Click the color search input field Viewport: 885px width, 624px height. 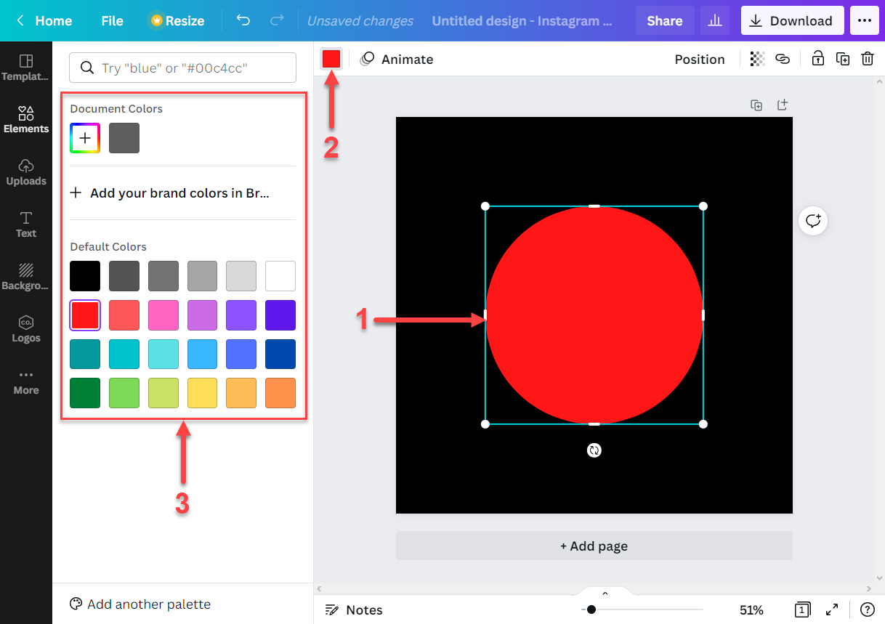182,67
